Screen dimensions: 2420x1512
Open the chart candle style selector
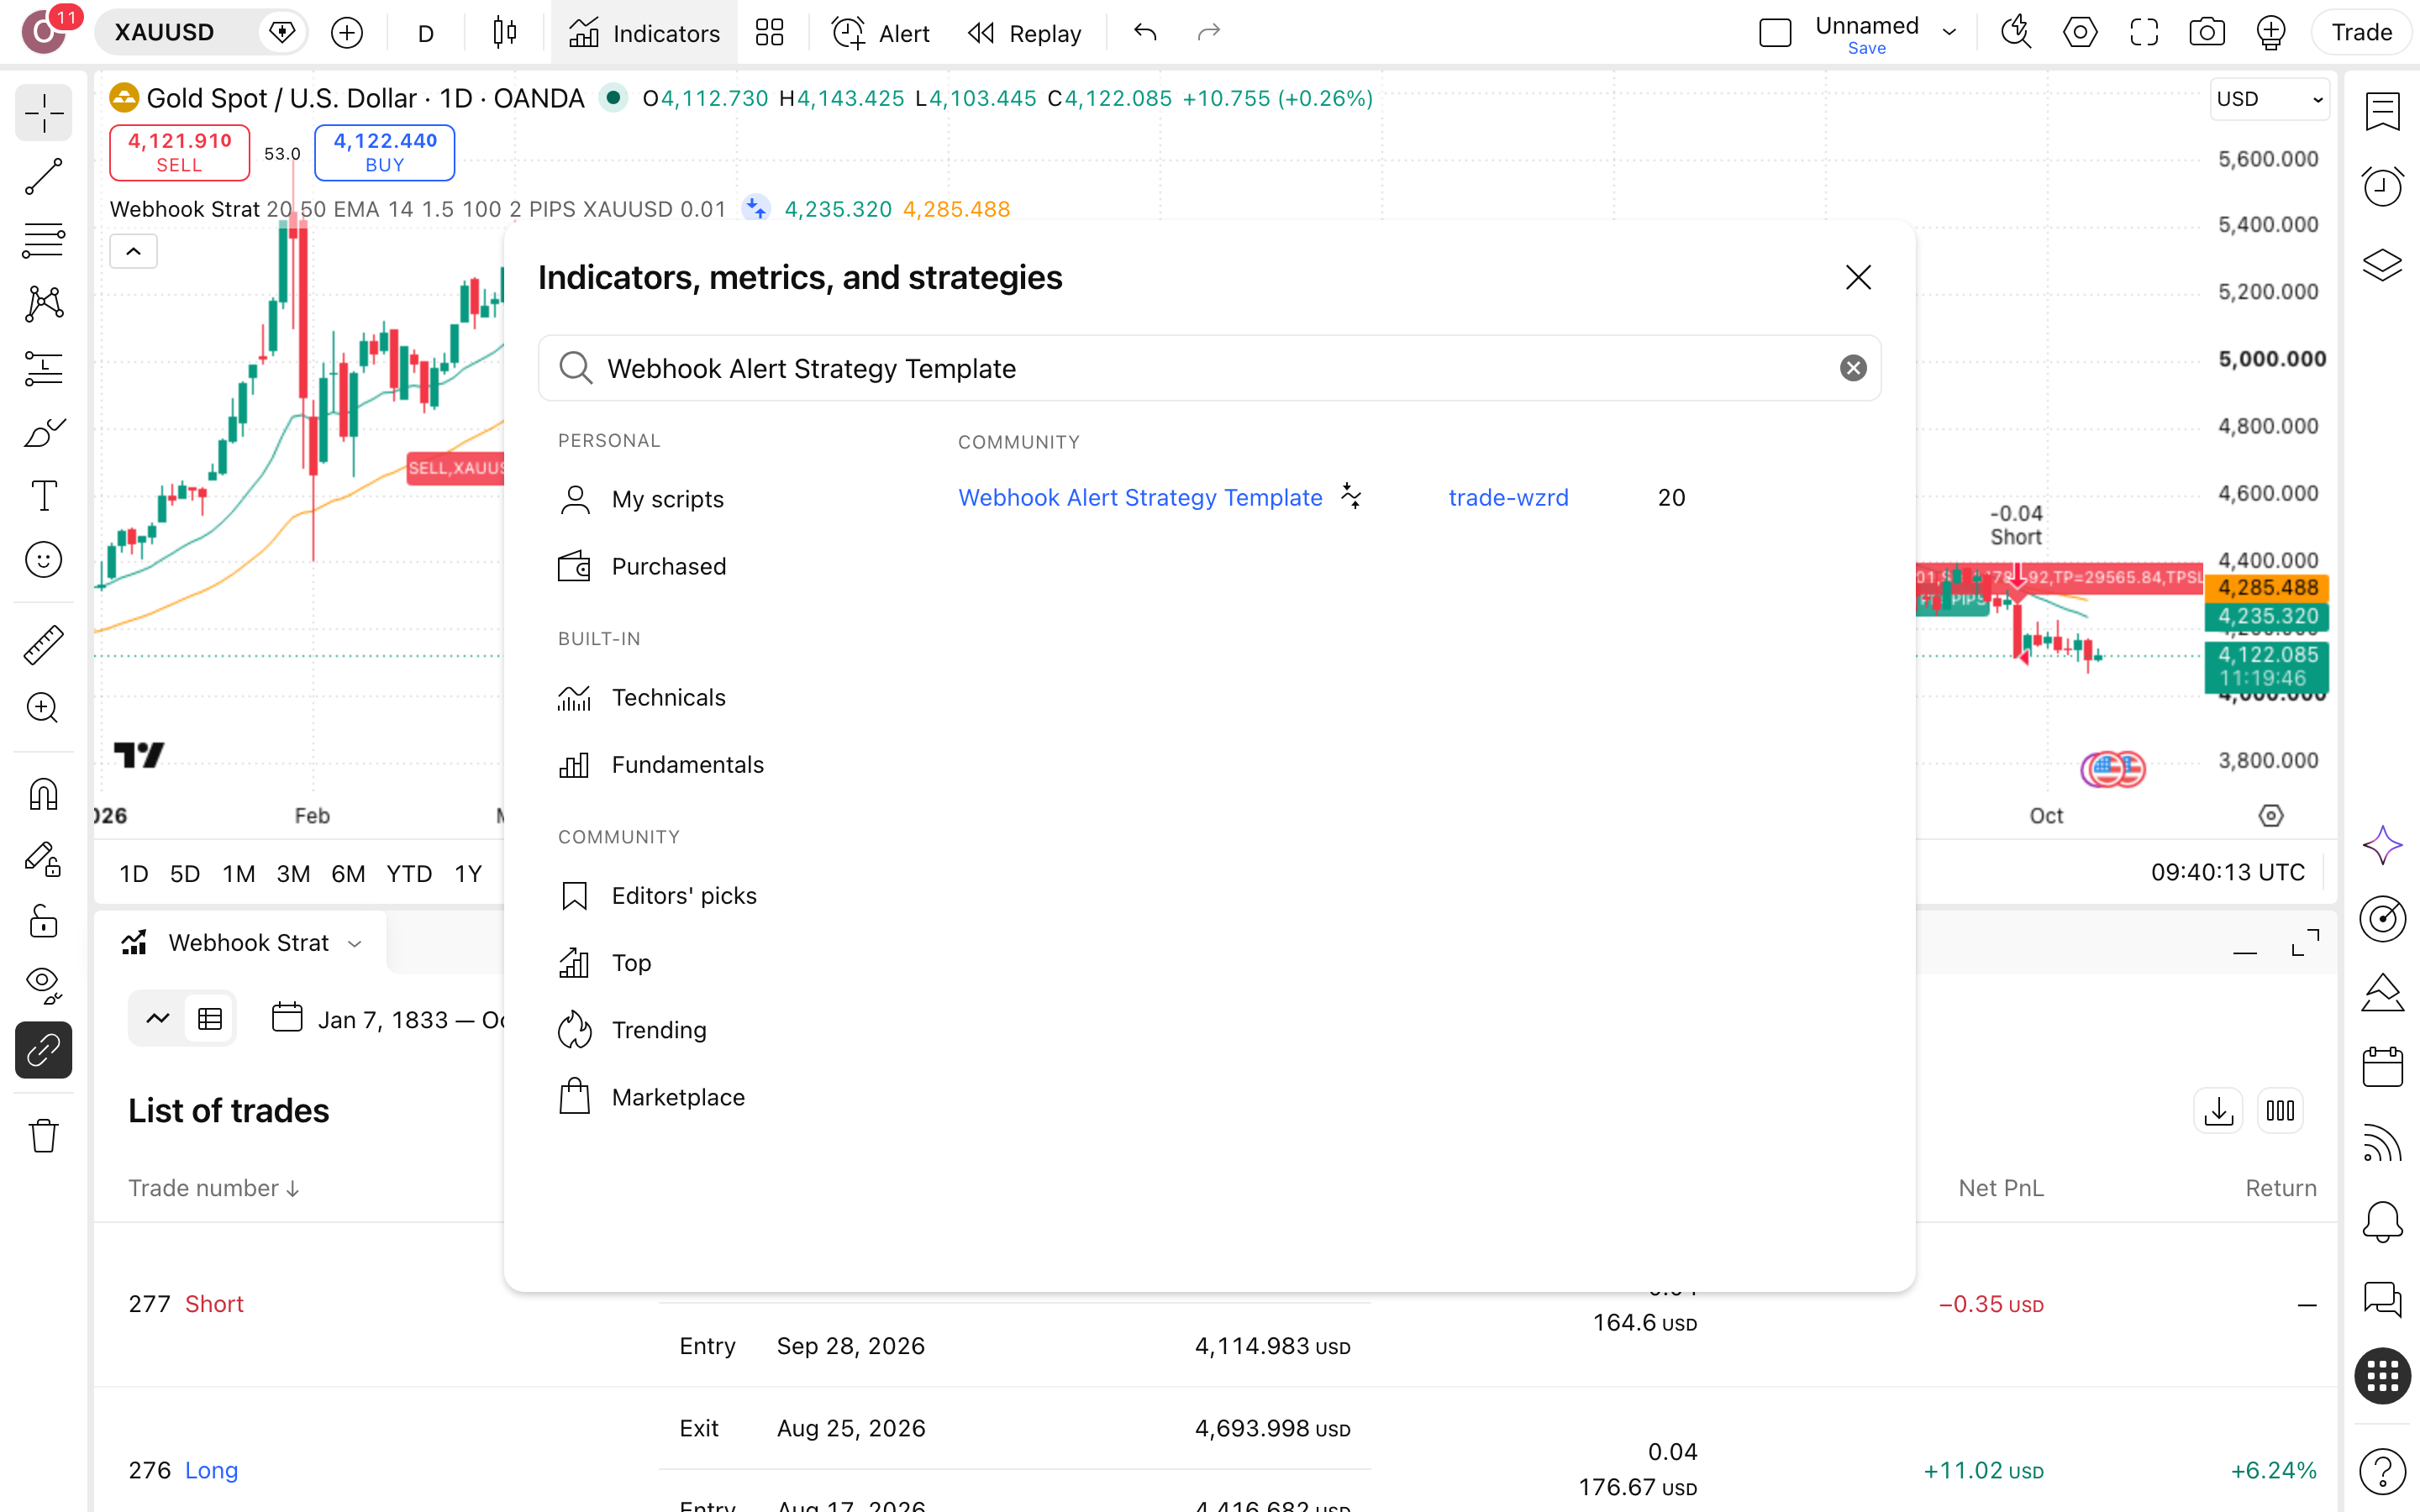click(505, 33)
